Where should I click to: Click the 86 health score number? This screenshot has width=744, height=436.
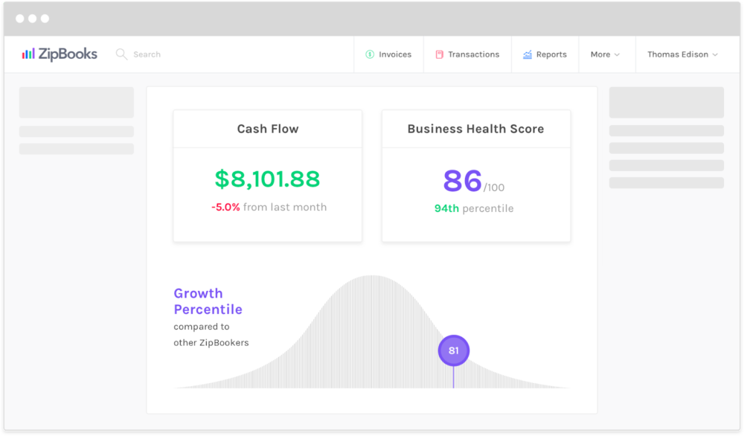[463, 181]
